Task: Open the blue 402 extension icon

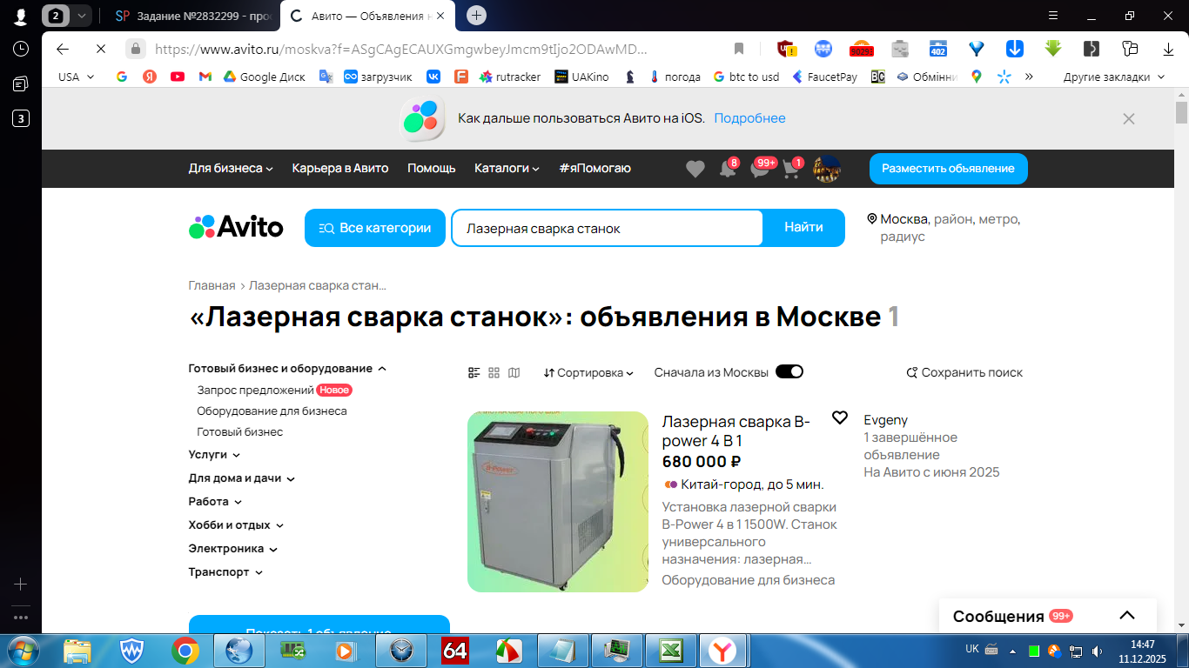Action: pyautogui.click(x=938, y=49)
